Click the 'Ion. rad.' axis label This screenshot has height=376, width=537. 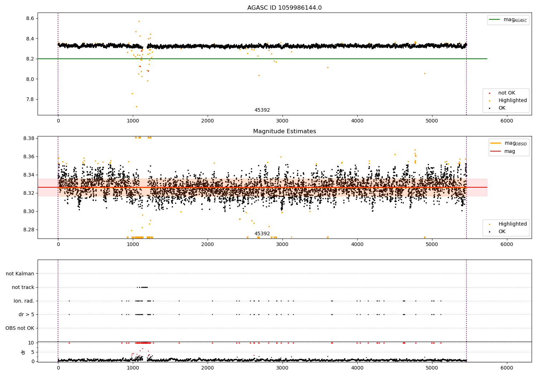(x=24, y=301)
